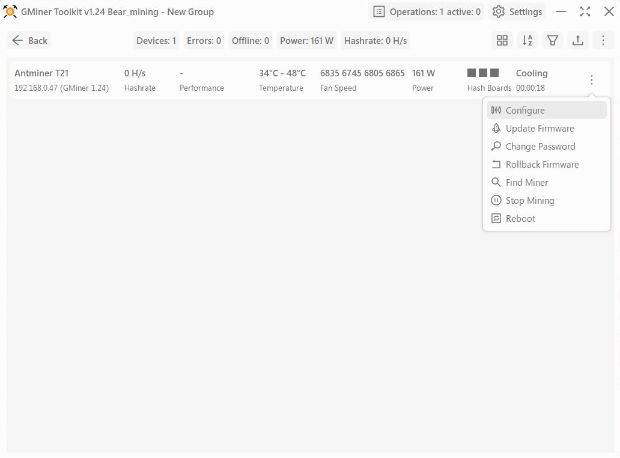This screenshot has width=620, height=458.
Task: Click the Cooling status text
Action: tap(532, 73)
